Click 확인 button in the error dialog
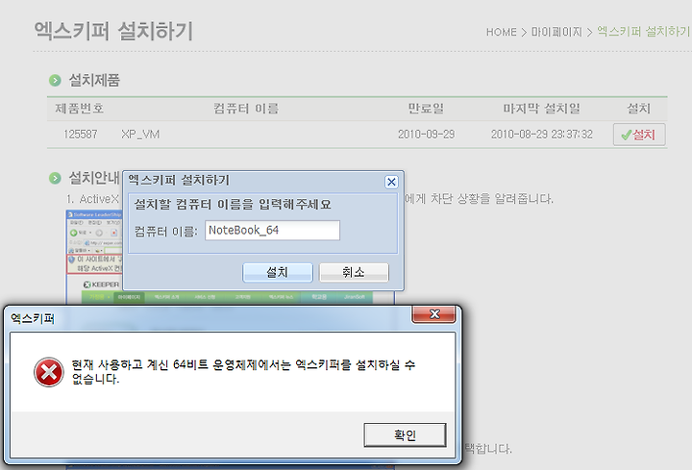The width and height of the screenshot is (692, 470). tap(405, 435)
